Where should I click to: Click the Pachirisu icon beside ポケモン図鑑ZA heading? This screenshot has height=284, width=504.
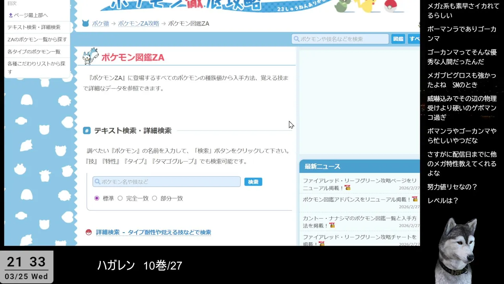click(x=90, y=56)
